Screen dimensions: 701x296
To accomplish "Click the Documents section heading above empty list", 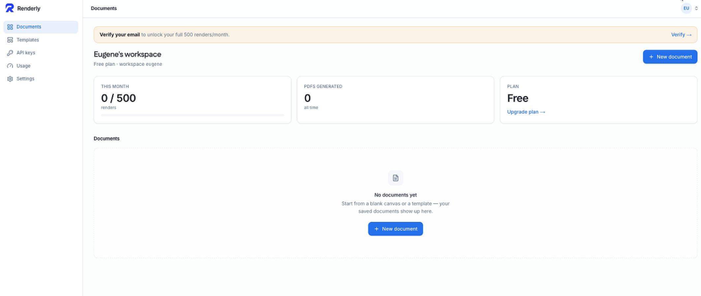I will coord(107,138).
